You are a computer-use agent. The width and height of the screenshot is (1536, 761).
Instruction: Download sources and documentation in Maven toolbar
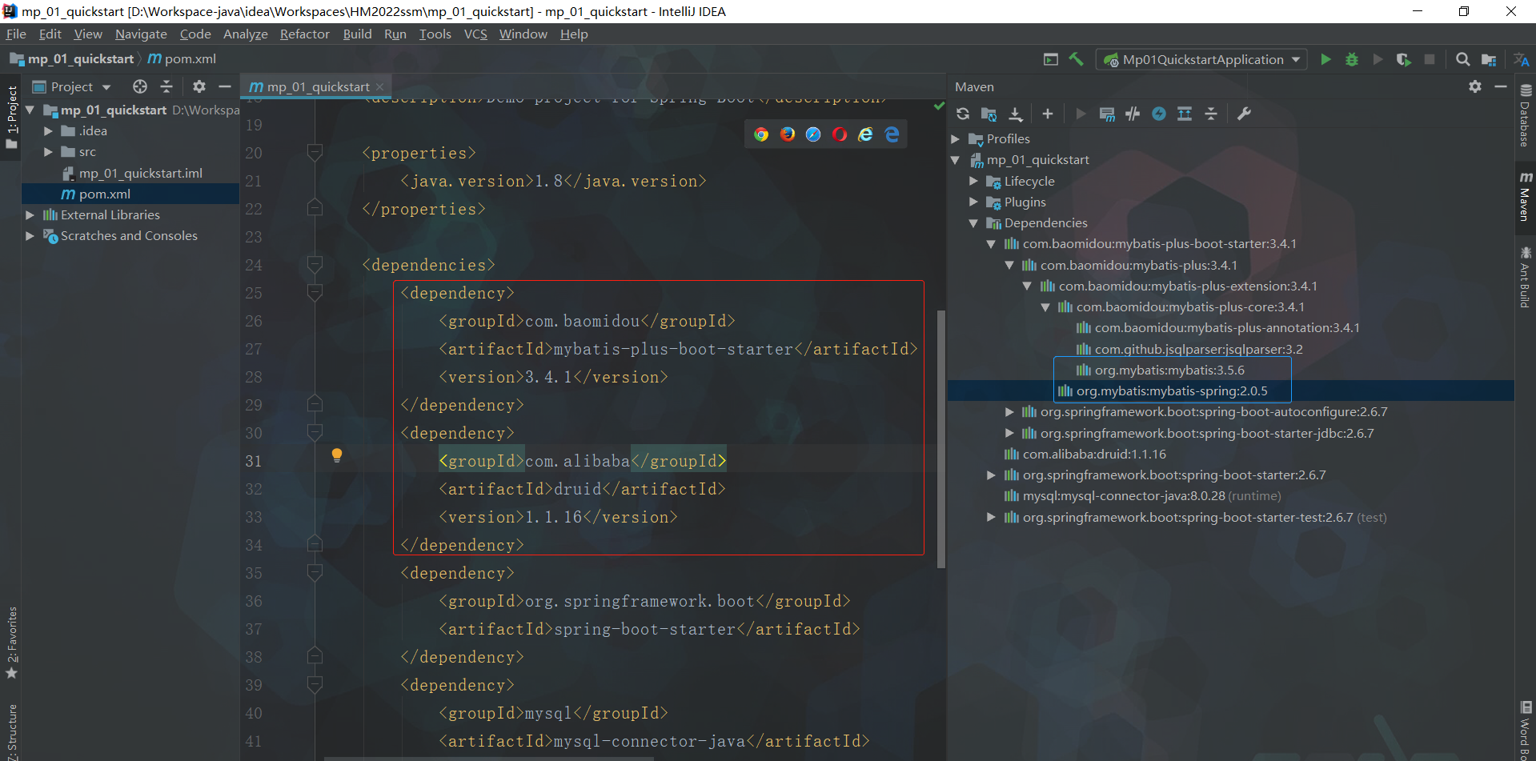1016,114
